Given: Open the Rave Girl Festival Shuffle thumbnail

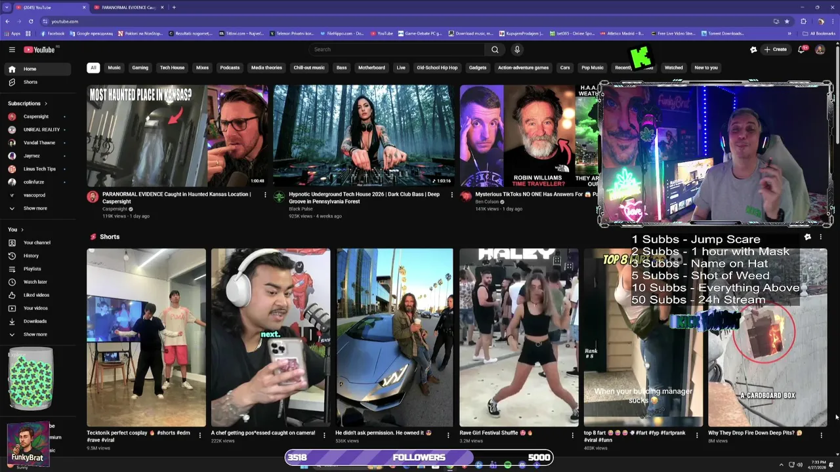Looking at the screenshot, I should 518,338.
